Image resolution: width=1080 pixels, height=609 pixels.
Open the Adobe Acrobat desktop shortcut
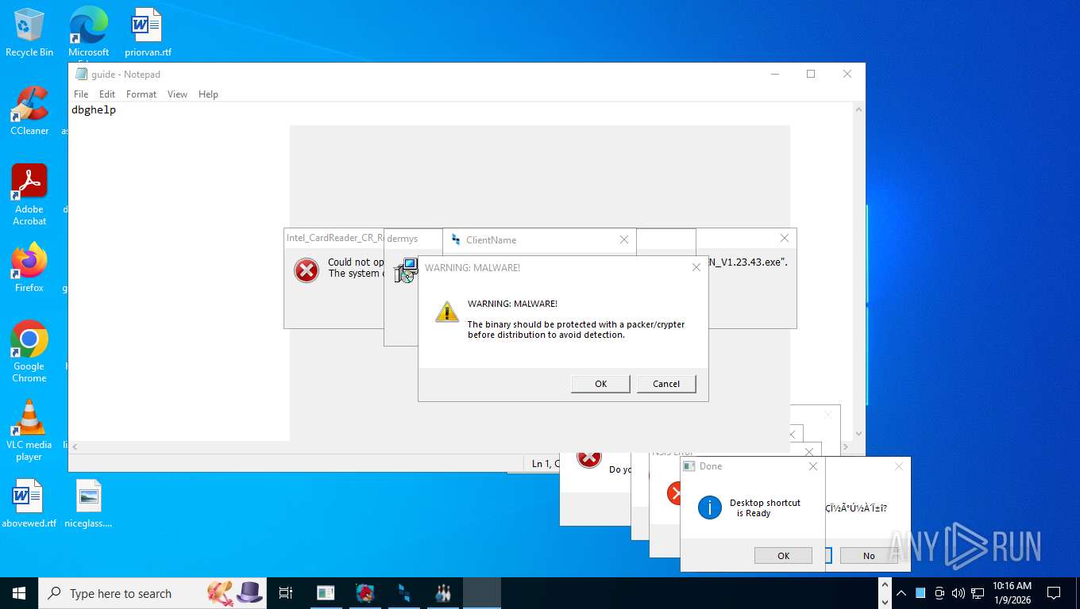29,195
